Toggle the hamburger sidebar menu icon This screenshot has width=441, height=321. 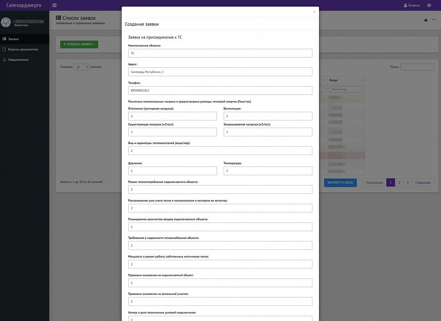(x=54, y=5)
